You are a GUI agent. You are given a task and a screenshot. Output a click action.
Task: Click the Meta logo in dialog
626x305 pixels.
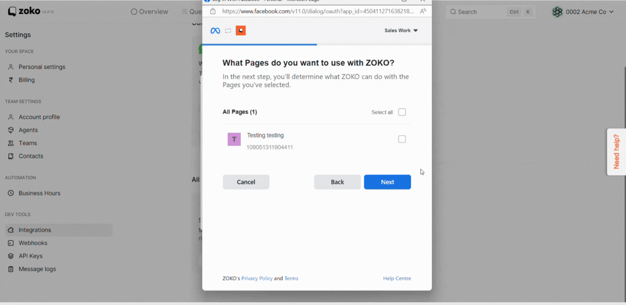tap(215, 31)
